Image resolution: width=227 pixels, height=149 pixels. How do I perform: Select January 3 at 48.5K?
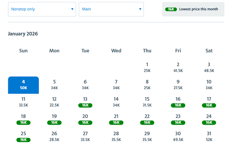click(209, 67)
